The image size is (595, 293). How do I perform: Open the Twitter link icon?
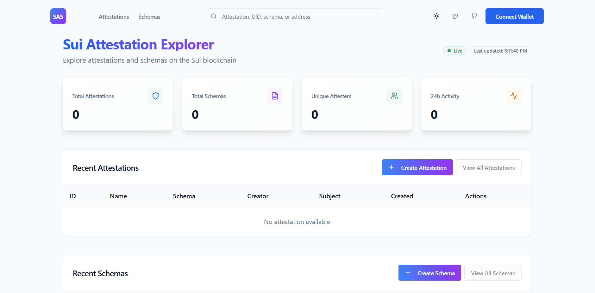[x=455, y=16]
